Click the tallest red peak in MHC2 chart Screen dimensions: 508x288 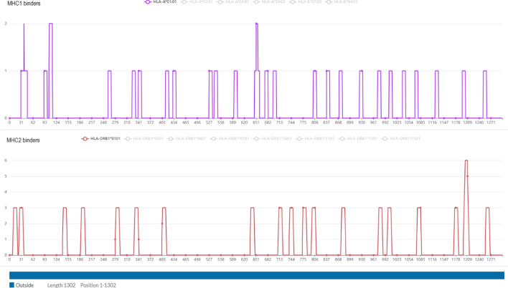[x=466, y=161]
